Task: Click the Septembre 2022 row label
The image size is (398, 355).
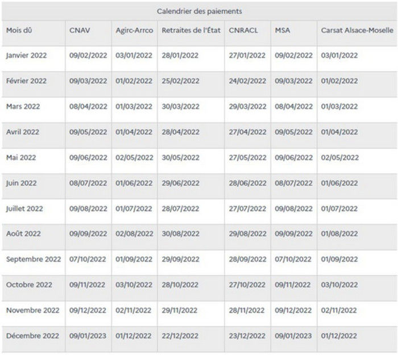Action: click(x=34, y=259)
